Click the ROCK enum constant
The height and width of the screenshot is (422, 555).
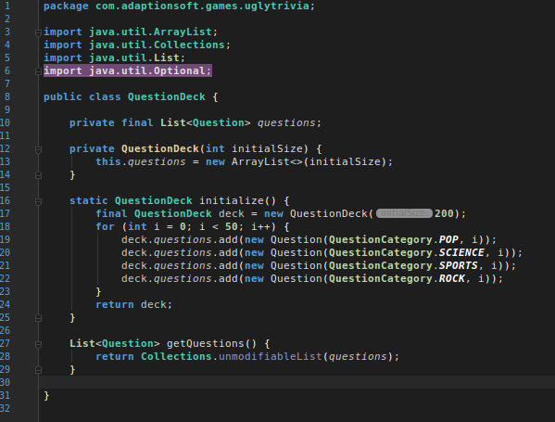point(451,278)
